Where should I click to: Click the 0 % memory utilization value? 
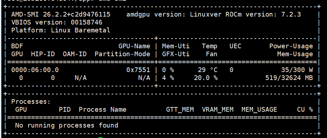click(168, 70)
